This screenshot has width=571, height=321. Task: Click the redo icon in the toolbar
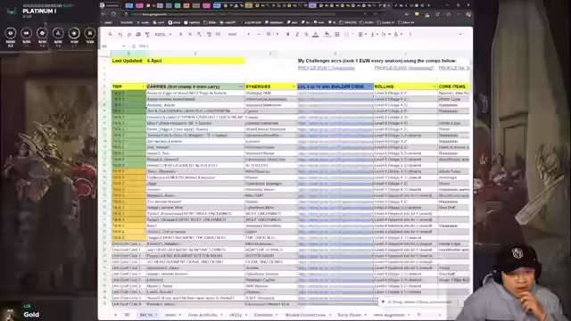click(x=129, y=34)
